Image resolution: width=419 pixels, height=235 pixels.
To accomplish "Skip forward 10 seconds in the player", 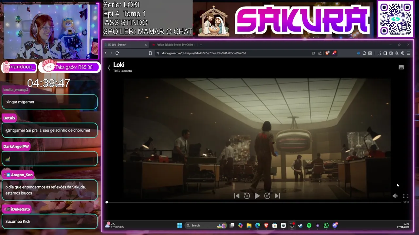I will [267, 196].
